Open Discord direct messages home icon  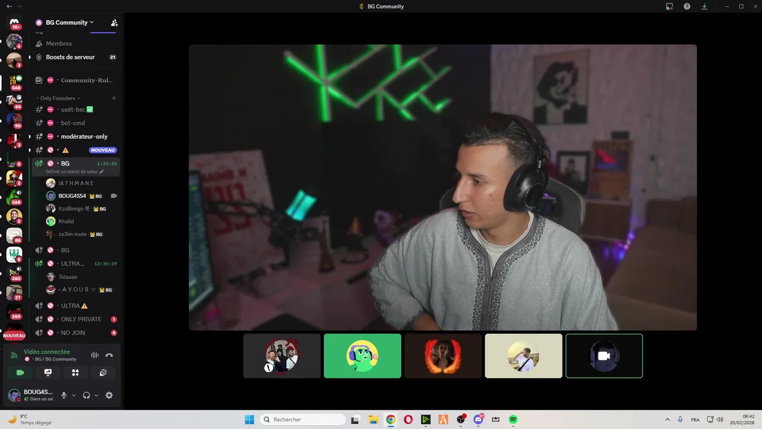click(x=14, y=22)
